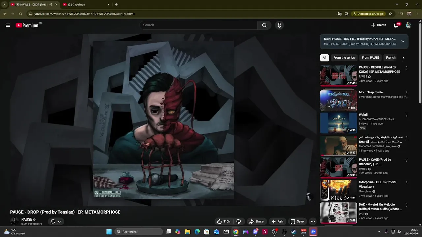Close the second YouTube tab

108,5
